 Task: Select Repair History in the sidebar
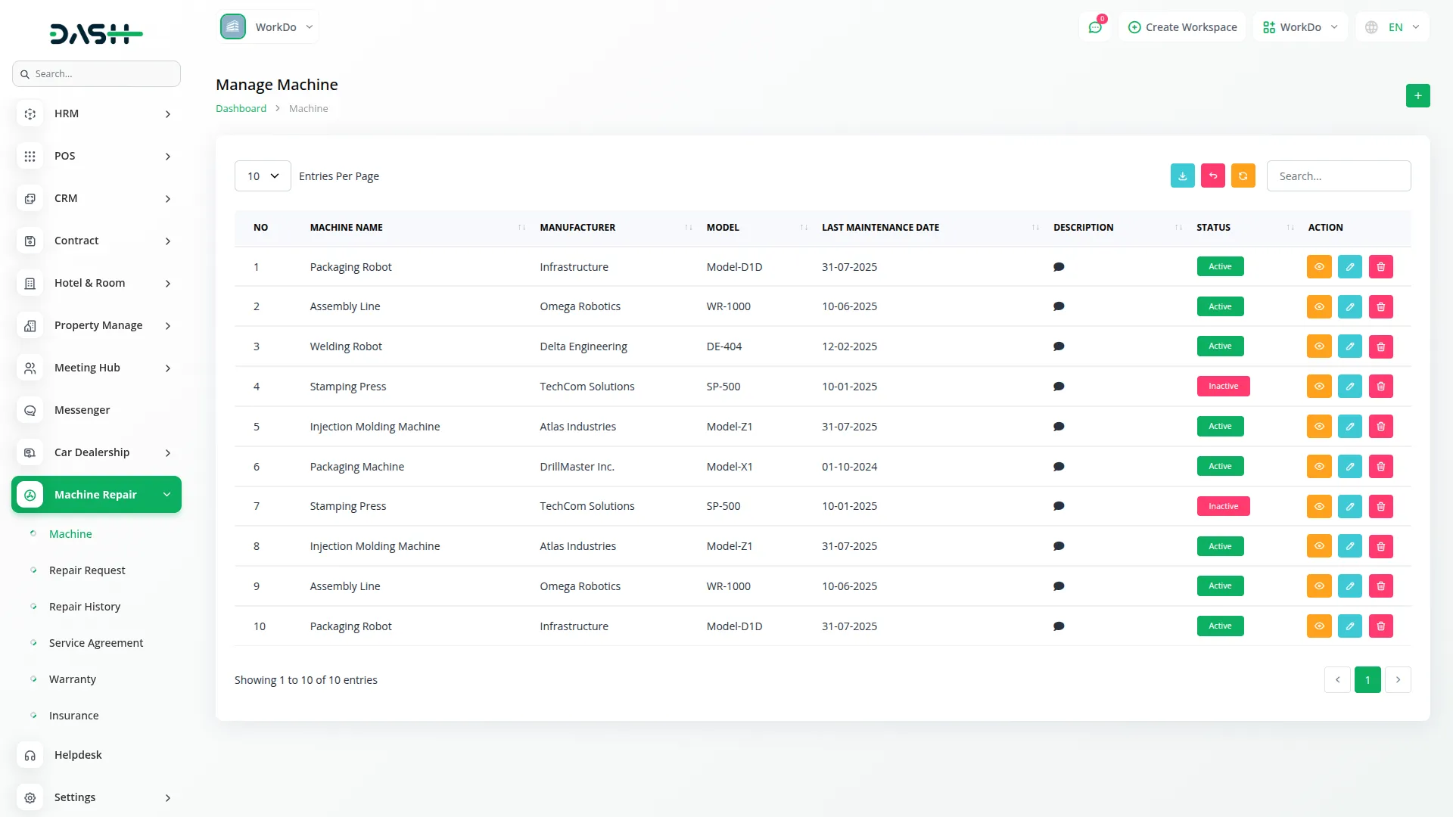[85, 606]
